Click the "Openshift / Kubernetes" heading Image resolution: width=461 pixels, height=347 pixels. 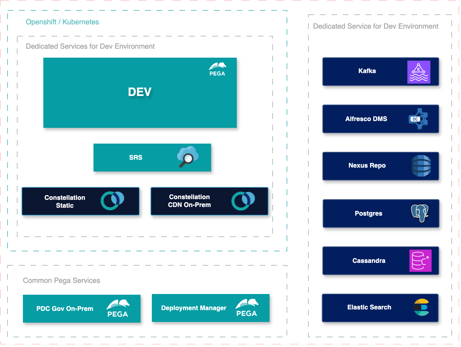(x=62, y=22)
